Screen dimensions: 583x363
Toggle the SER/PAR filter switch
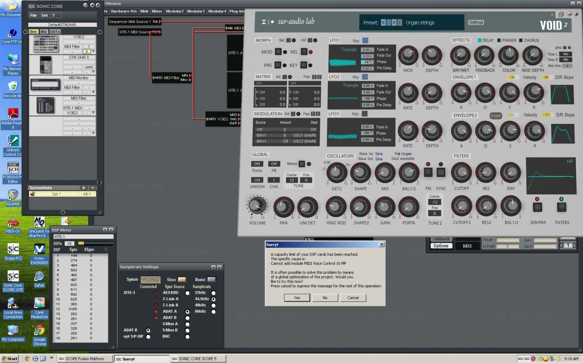point(537,207)
